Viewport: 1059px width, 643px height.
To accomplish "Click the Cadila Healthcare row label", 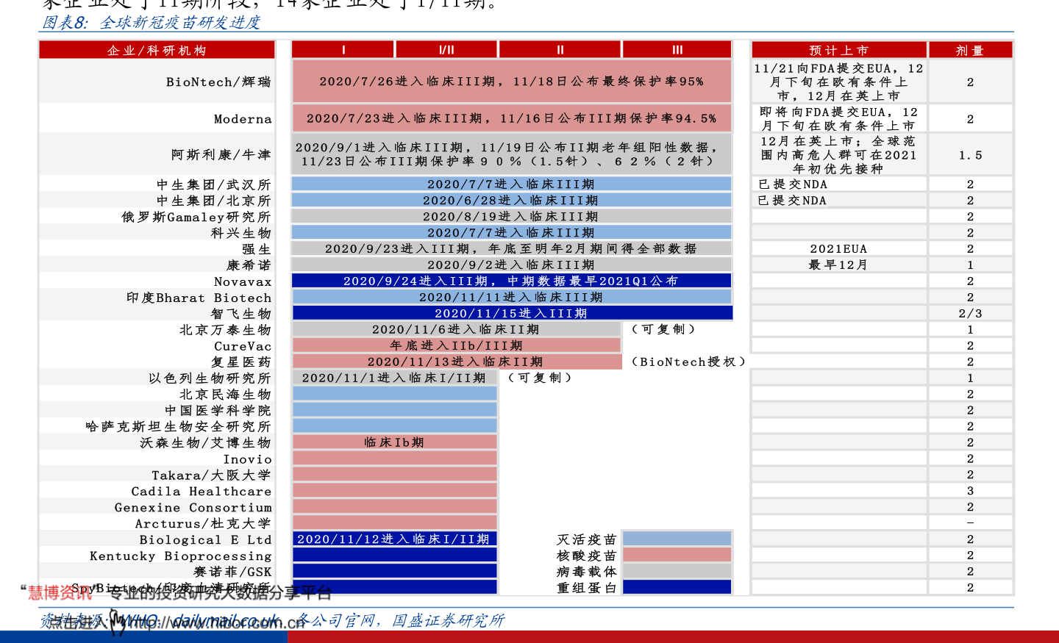I will pyautogui.click(x=202, y=492).
